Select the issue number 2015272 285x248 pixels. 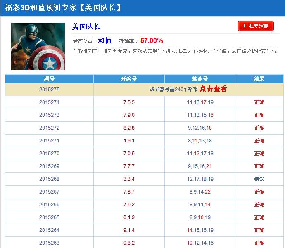[49, 128]
